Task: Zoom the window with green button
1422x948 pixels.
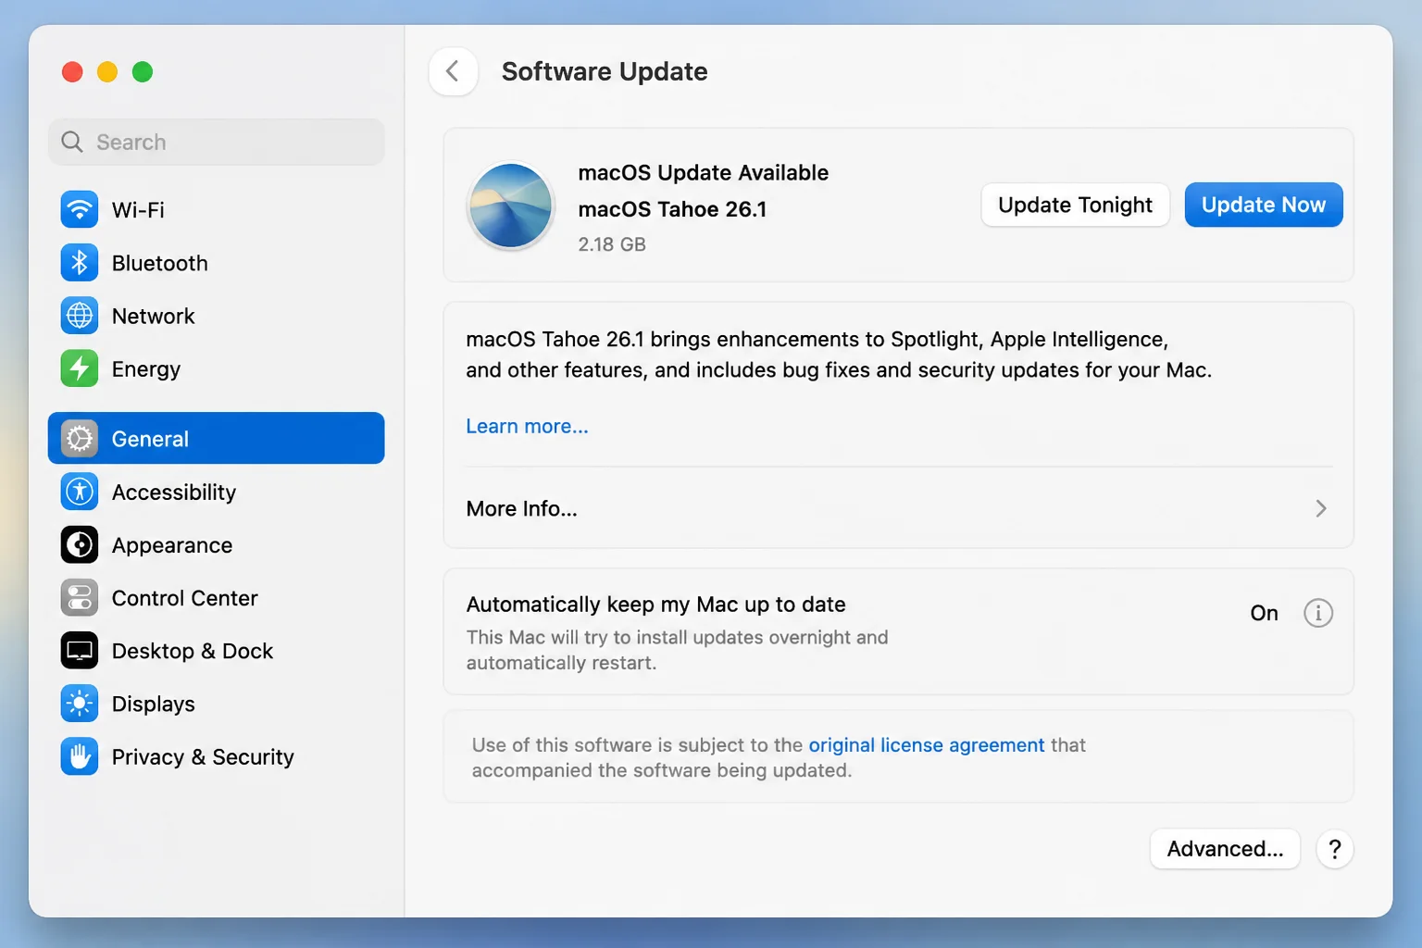Action: (x=143, y=72)
